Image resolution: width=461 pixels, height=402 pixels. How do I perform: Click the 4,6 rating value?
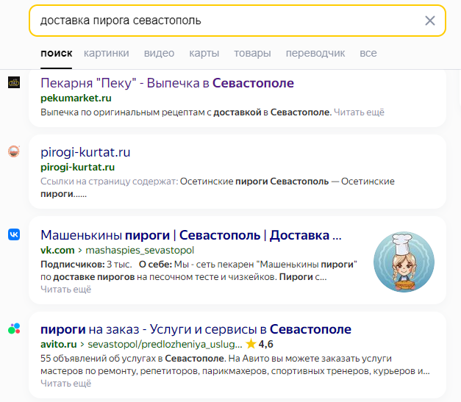tap(265, 344)
